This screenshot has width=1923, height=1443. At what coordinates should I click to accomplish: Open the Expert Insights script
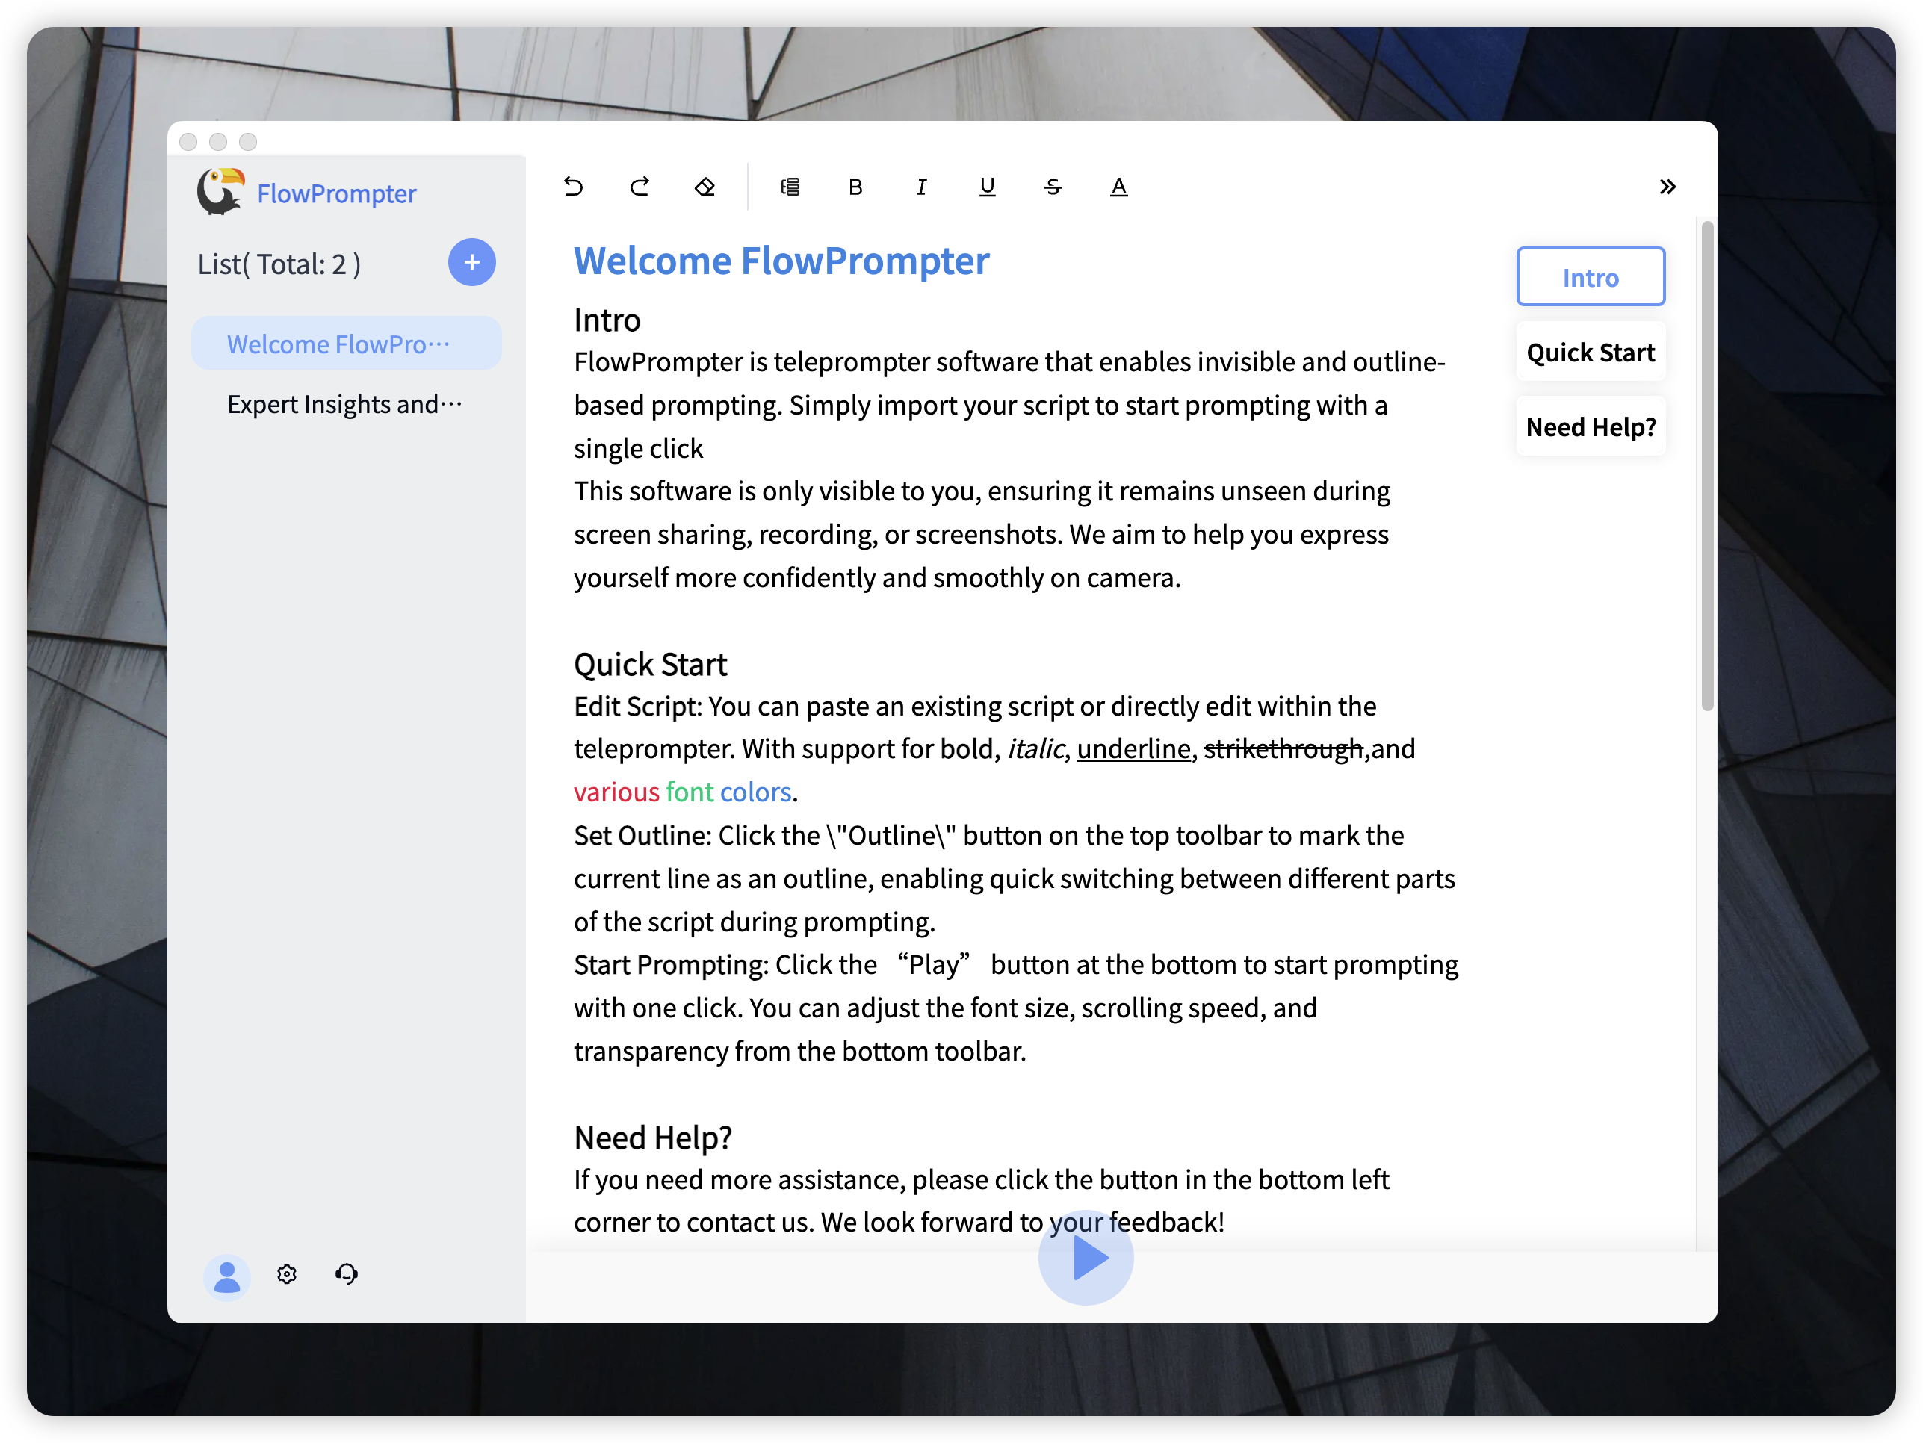[346, 404]
